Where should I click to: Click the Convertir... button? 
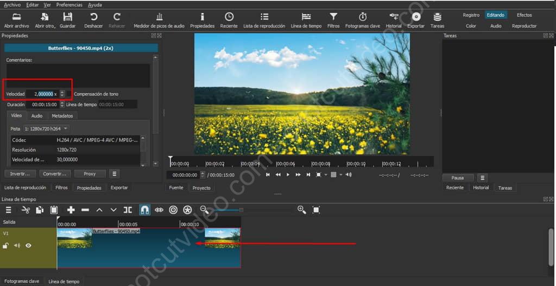pos(55,174)
